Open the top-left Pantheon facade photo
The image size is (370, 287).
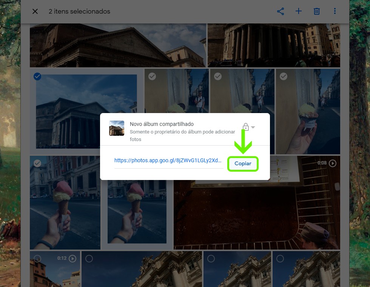[118, 45]
